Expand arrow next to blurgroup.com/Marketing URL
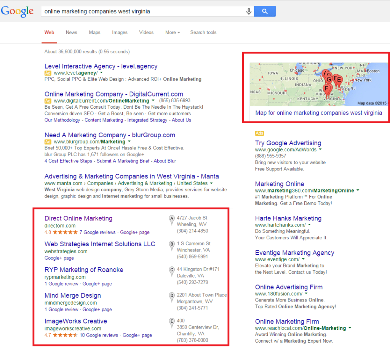The image size is (390, 348). tap(129, 141)
